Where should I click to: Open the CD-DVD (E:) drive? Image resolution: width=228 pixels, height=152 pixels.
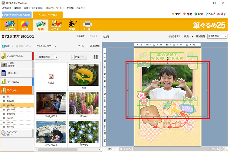click(16, 133)
